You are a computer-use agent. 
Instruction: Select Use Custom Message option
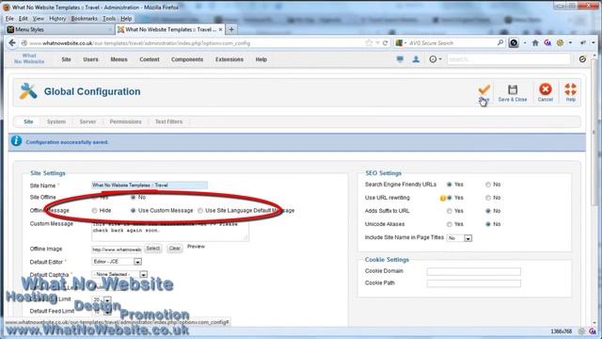[133, 211]
